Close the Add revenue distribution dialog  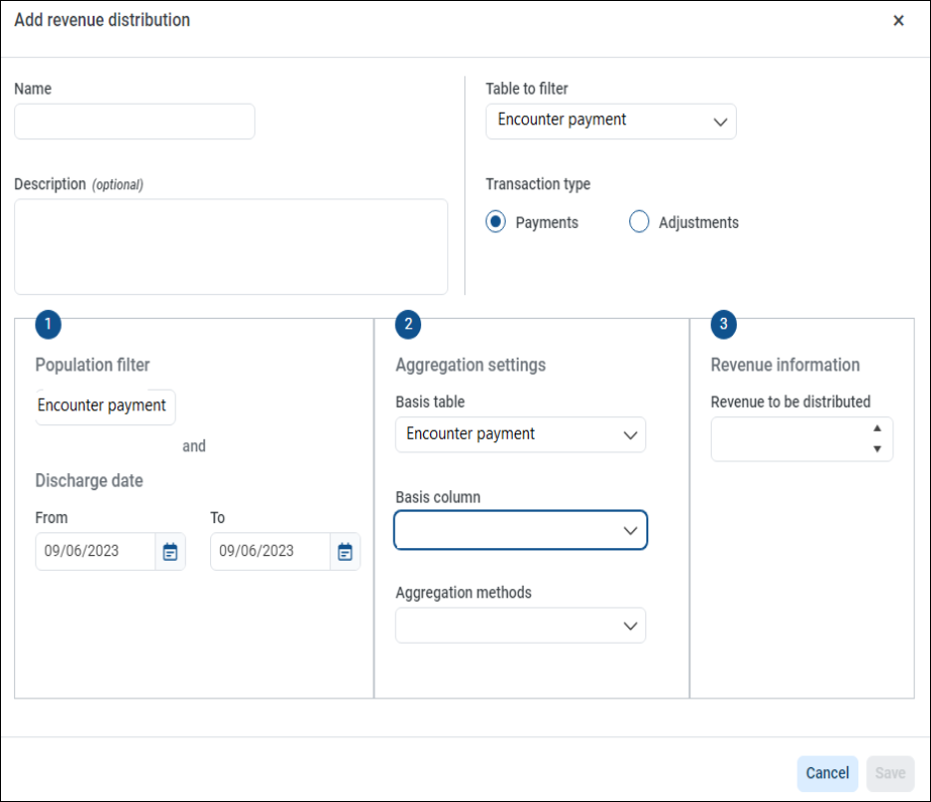tap(898, 21)
